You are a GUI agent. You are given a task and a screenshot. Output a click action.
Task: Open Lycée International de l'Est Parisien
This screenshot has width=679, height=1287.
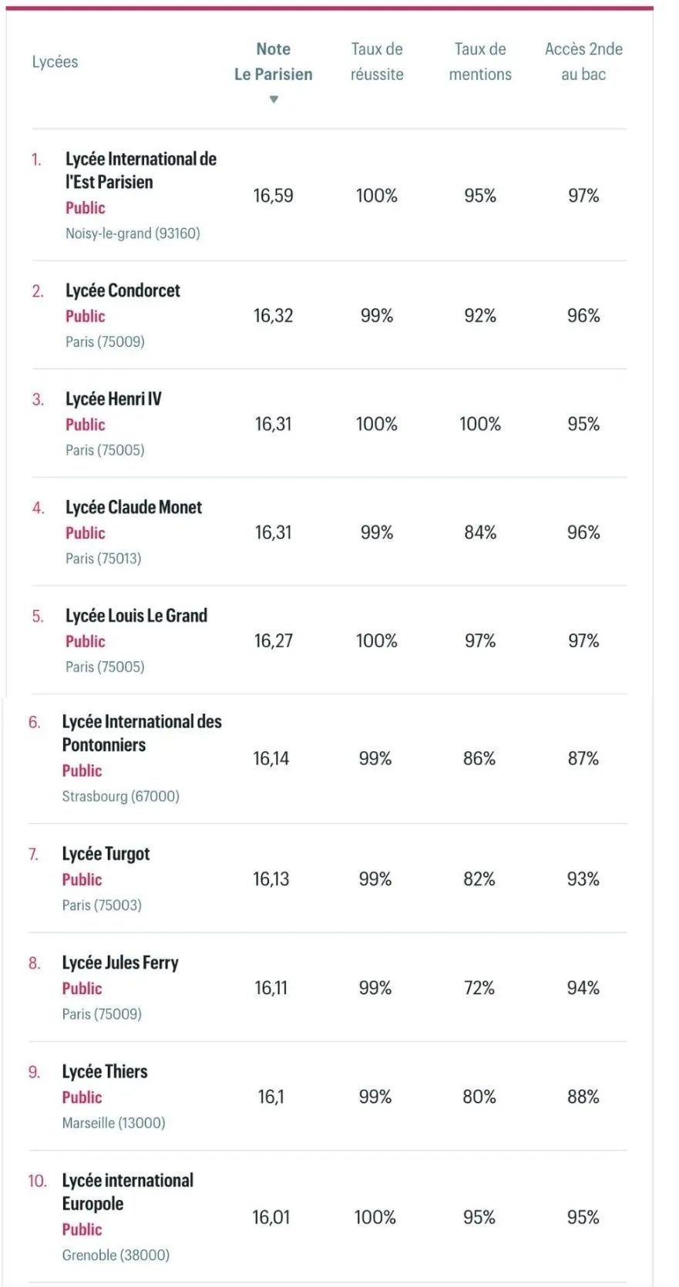click(x=141, y=170)
